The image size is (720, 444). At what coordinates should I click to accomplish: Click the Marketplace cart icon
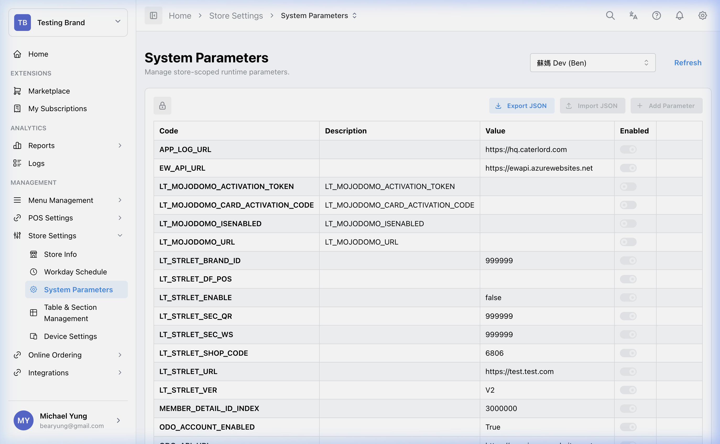(x=17, y=91)
